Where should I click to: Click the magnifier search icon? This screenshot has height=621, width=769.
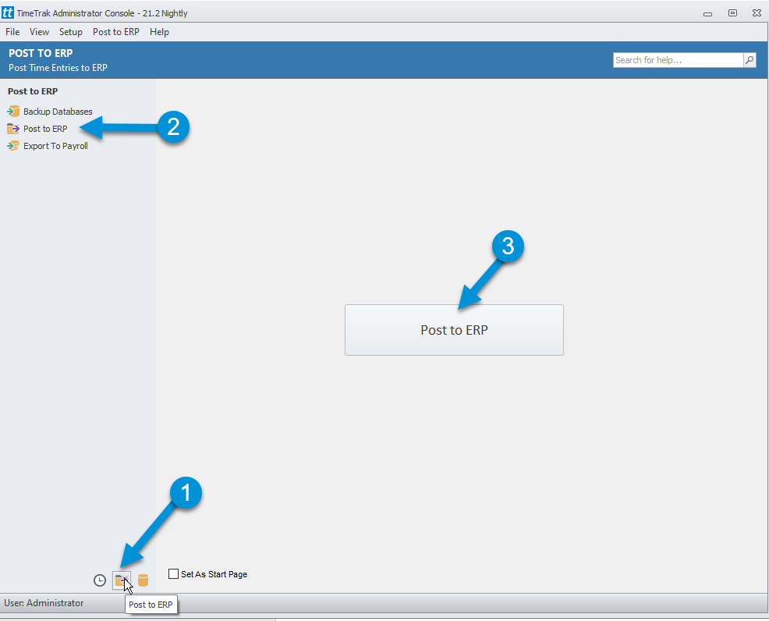point(750,60)
